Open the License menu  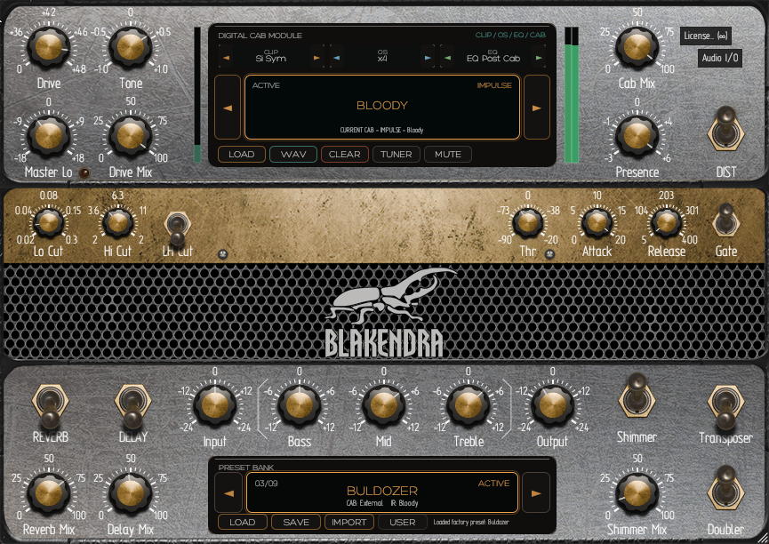point(705,36)
